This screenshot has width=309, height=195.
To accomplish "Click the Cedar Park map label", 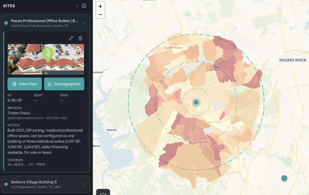I will [173, 48].
